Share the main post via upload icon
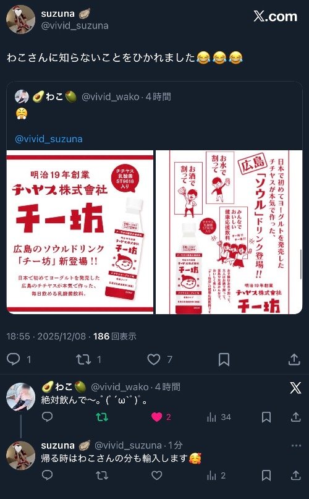Viewport: 309px width, 499px height. tap(294, 359)
